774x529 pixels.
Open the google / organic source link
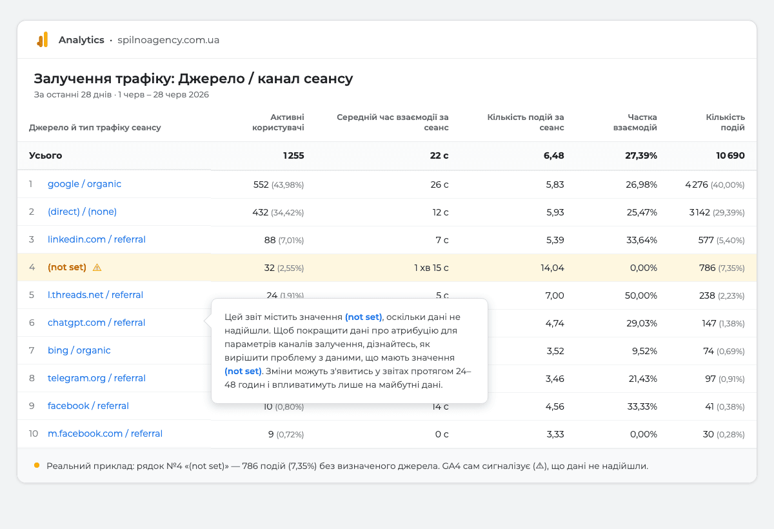pyautogui.click(x=84, y=184)
